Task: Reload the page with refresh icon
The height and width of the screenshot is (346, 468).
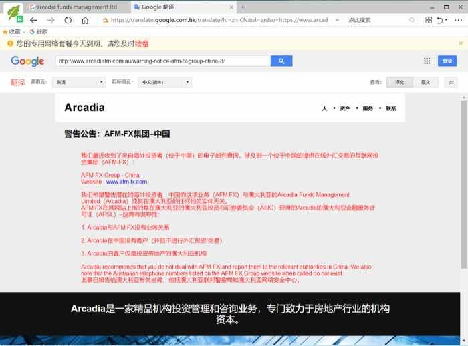Action: tap(68, 20)
